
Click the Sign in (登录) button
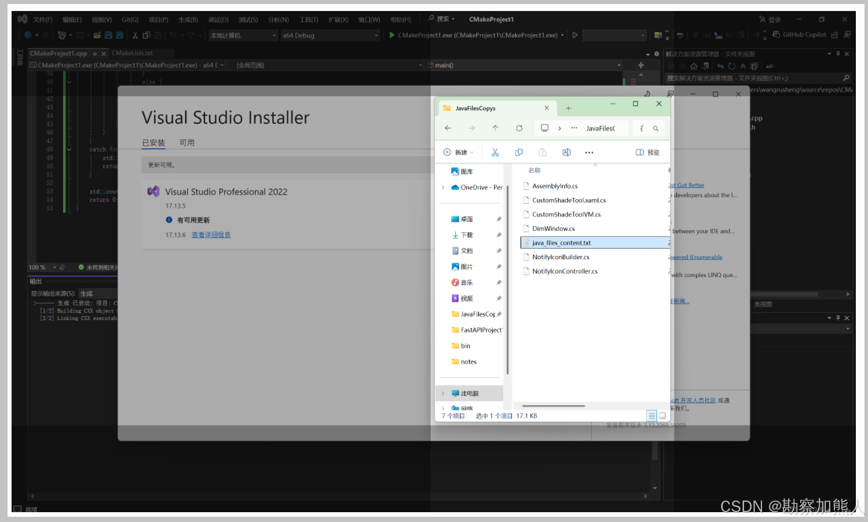770,20
